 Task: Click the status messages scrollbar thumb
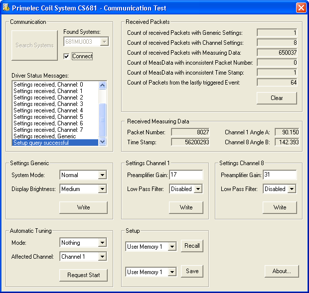[103, 120]
